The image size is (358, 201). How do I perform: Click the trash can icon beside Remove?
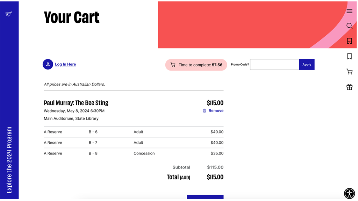click(x=205, y=111)
